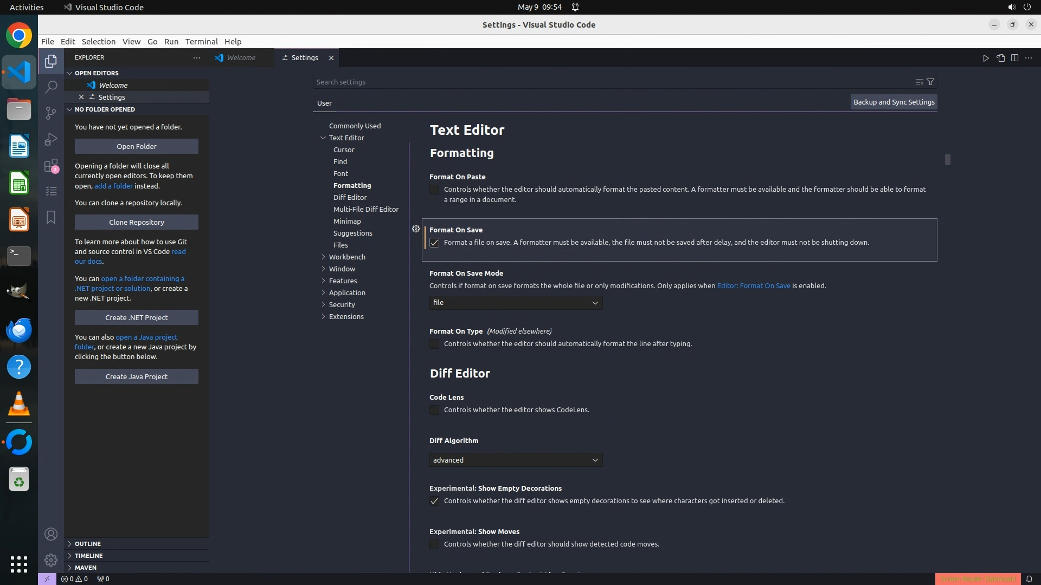Uncheck the Format On Save checkbox
1041x585 pixels.
[x=434, y=243]
